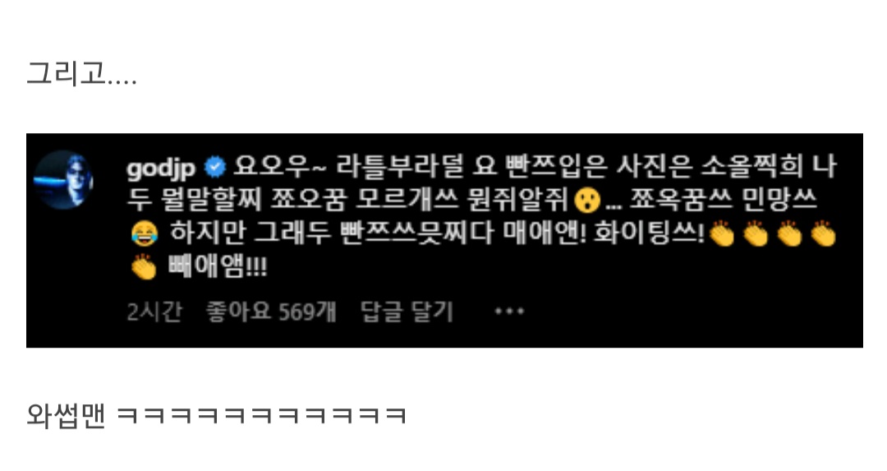This screenshot has width=887, height=471.
Task: Click the 뻬애앰!!! text in the comment
Action: pos(218,266)
